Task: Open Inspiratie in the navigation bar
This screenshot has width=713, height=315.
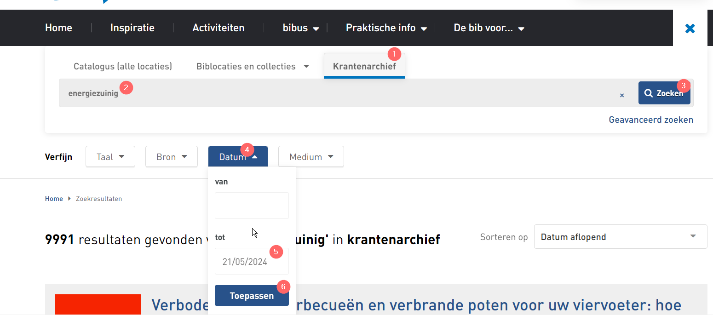Action: coord(132,28)
